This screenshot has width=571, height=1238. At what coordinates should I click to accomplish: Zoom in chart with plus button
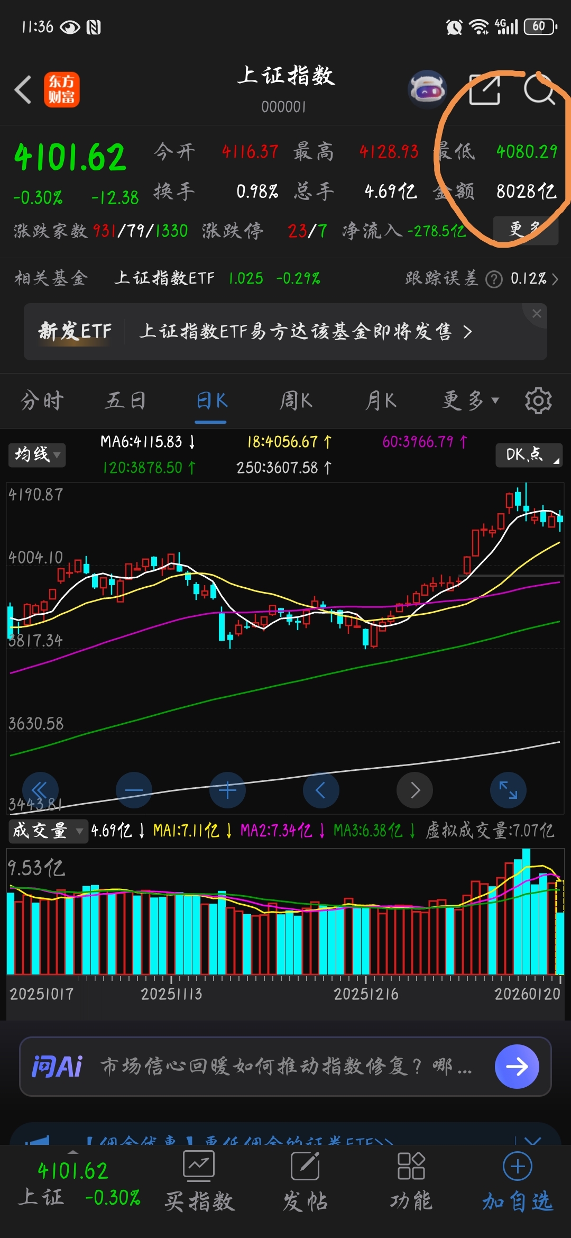(227, 790)
